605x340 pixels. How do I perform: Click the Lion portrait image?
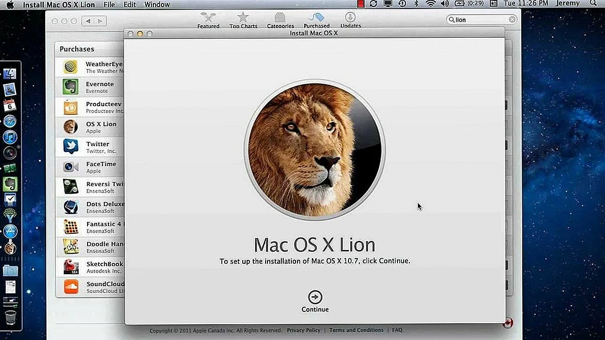click(315, 150)
